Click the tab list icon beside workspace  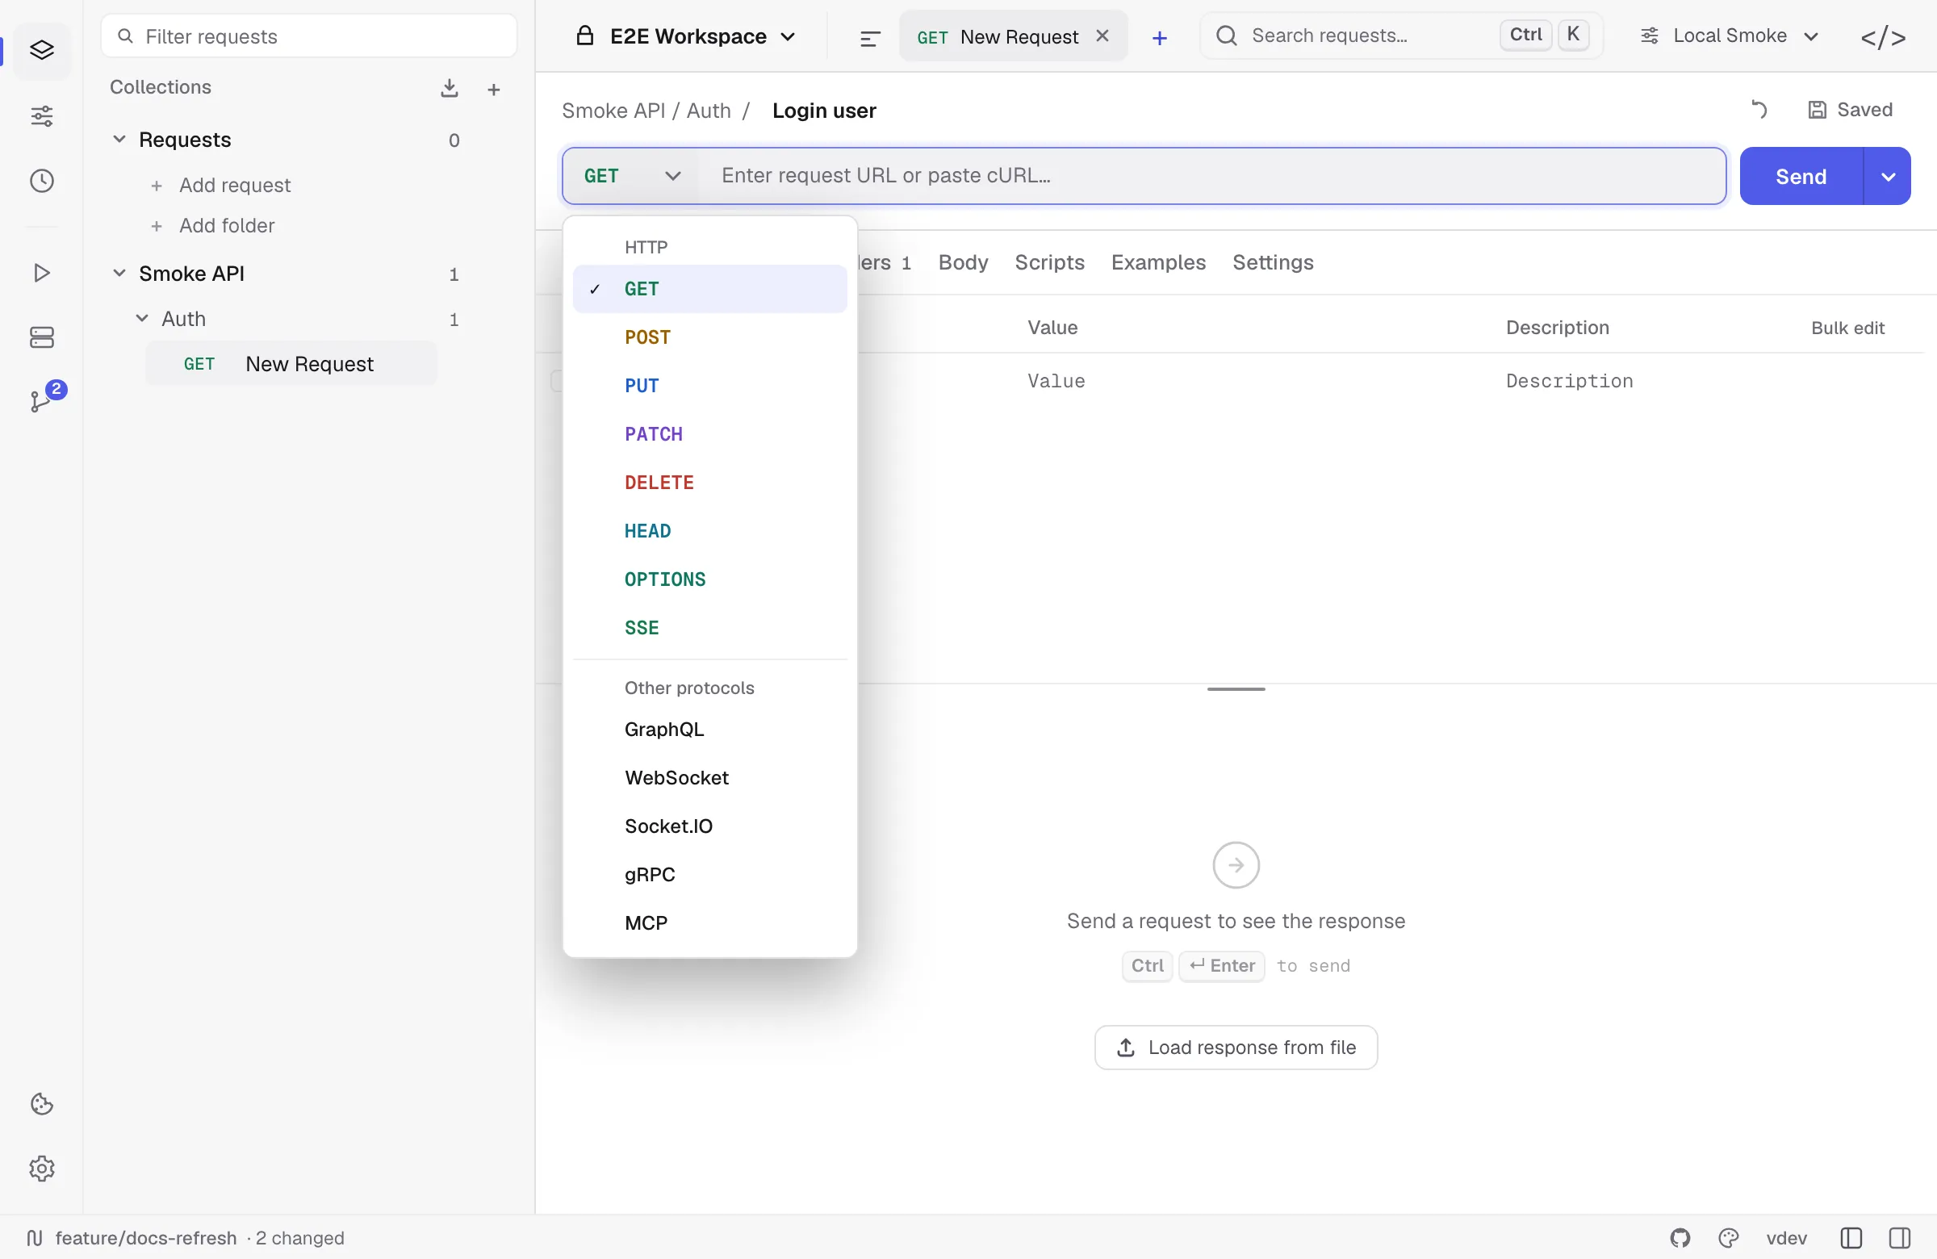tap(870, 37)
